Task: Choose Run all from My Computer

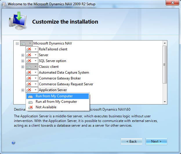Action: [57, 102]
